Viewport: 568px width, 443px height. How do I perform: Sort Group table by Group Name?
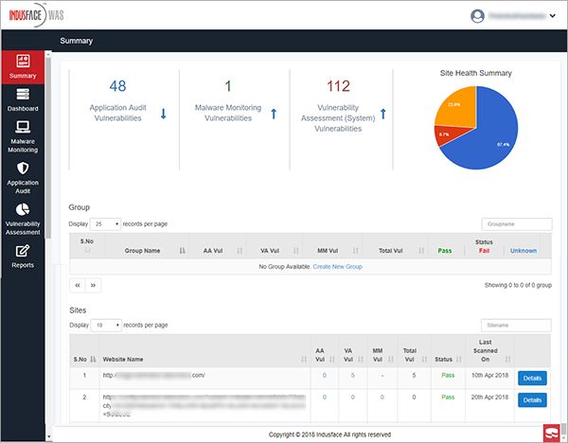(x=142, y=251)
